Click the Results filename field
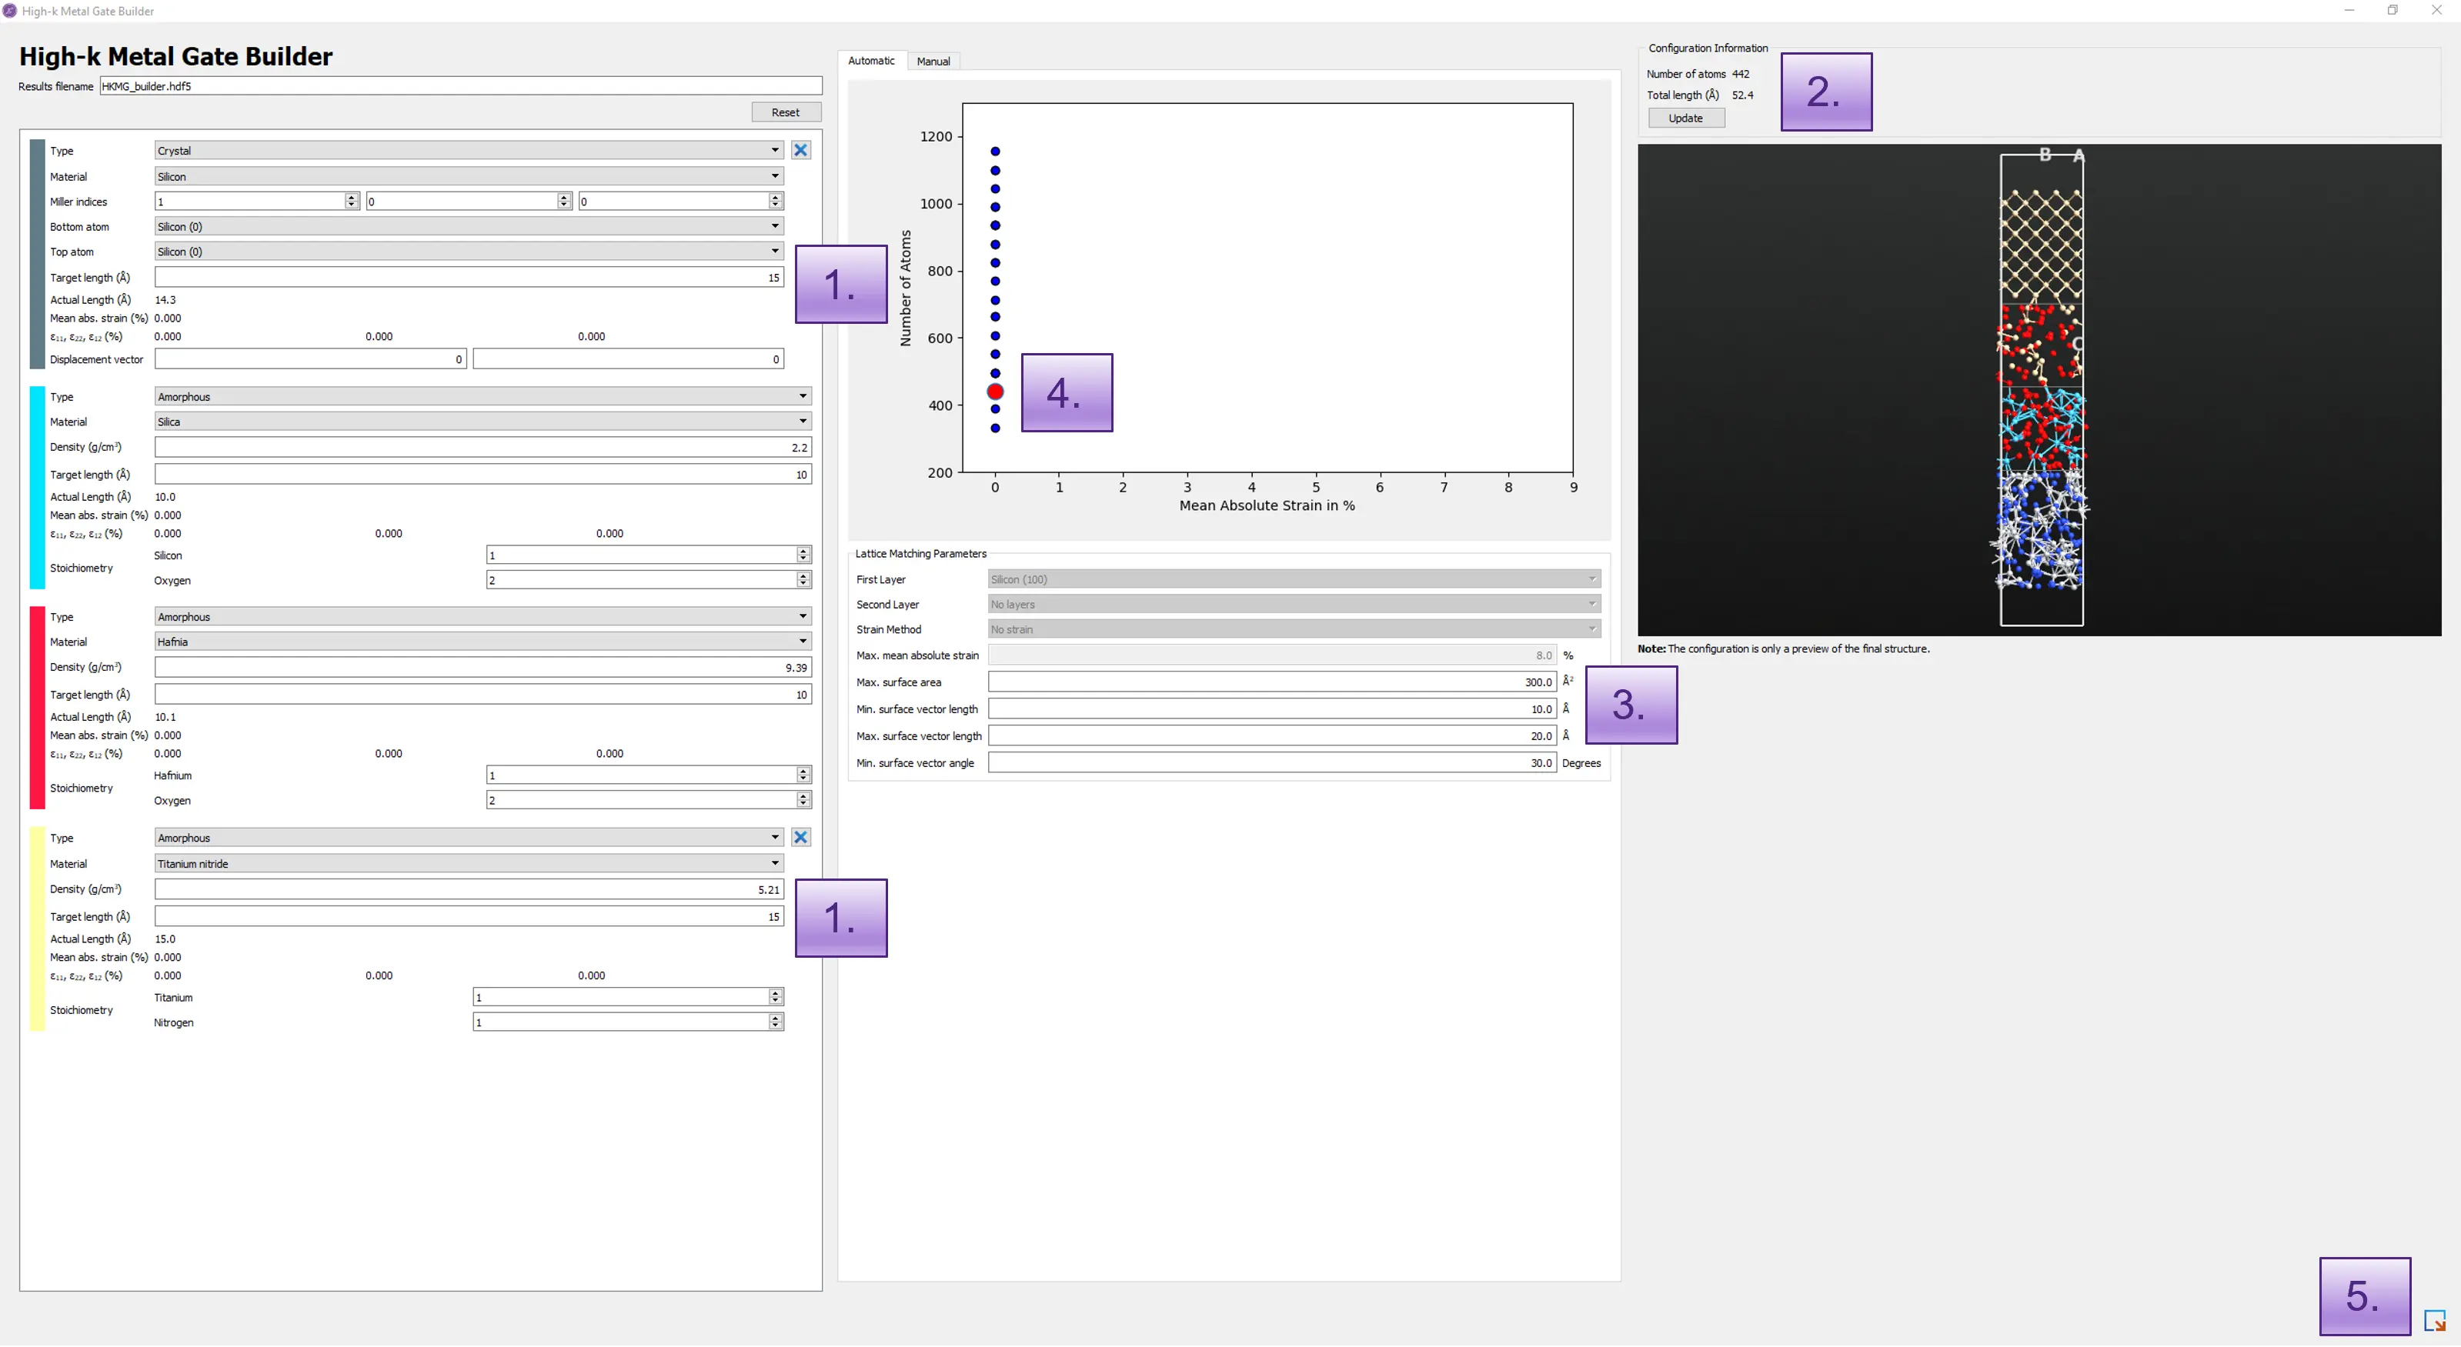Screen dimensions: 2461x1347 pyautogui.click(x=459, y=86)
